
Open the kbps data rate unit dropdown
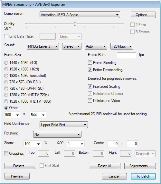[x=70, y=37]
